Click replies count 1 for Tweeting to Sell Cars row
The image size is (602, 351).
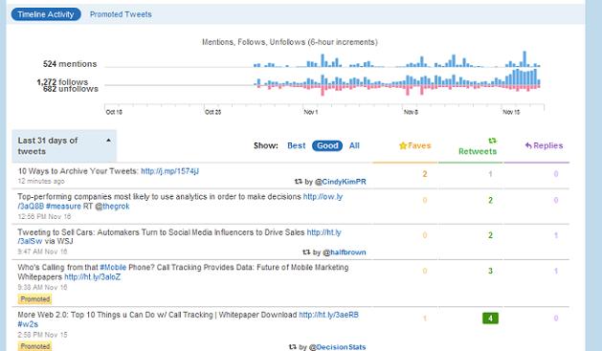click(x=555, y=235)
